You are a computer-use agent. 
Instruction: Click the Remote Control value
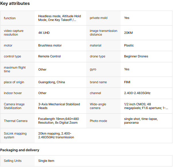pyautogui.click(x=50, y=56)
